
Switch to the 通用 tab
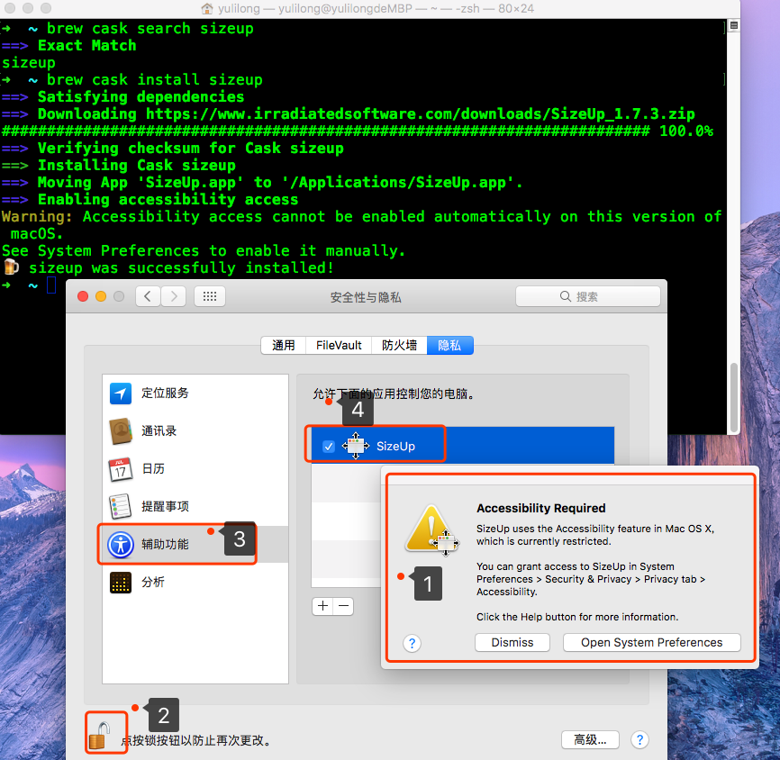coord(283,345)
